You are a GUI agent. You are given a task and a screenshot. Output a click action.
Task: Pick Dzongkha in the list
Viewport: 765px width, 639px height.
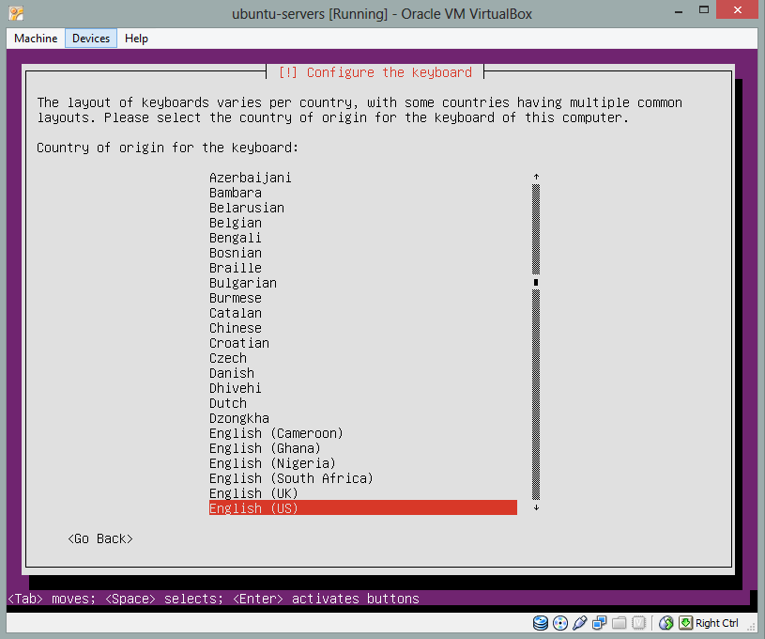pyautogui.click(x=239, y=418)
